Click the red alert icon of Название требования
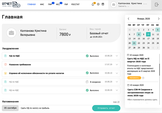The width and height of the screenshot is (162, 113). coord(5,65)
